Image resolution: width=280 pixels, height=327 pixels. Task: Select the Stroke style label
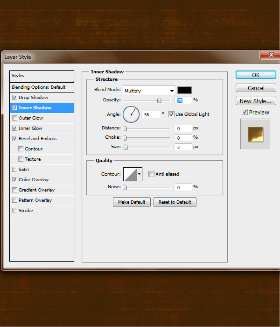click(x=26, y=210)
